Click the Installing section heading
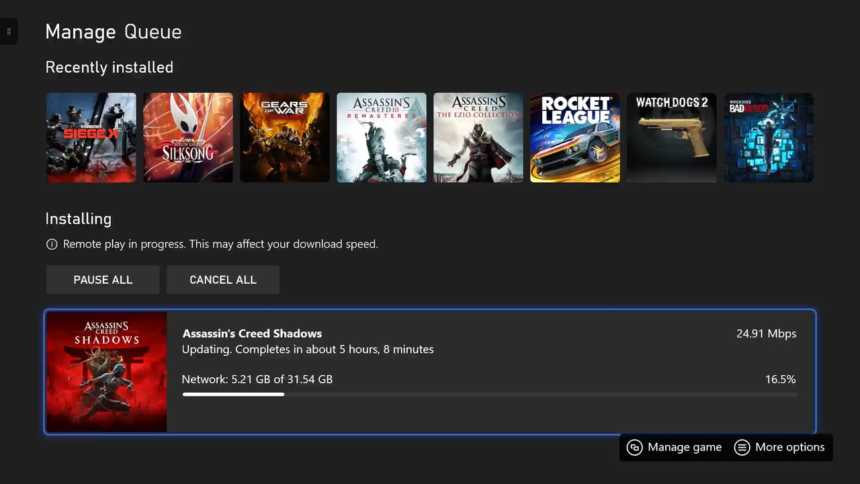The width and height of the screenshot is (860, 484). 79,219
